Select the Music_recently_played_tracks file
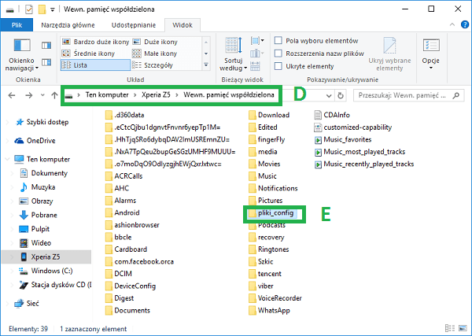Viewport: 472px width, 336px height. click(364, 164)
